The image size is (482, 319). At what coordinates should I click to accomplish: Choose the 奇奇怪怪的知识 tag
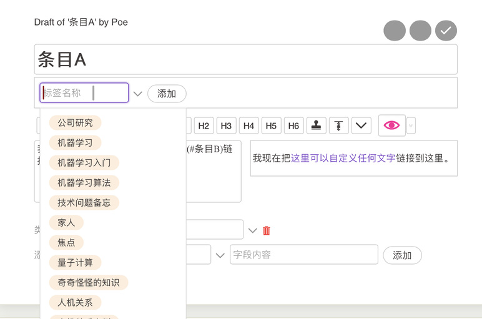(x=89, y=283)
